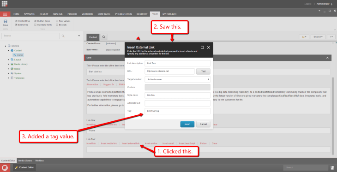This screenshot has width=337, height=172.
Task: Click Show editor link under Text field
Action: click(x=92, y=84)
